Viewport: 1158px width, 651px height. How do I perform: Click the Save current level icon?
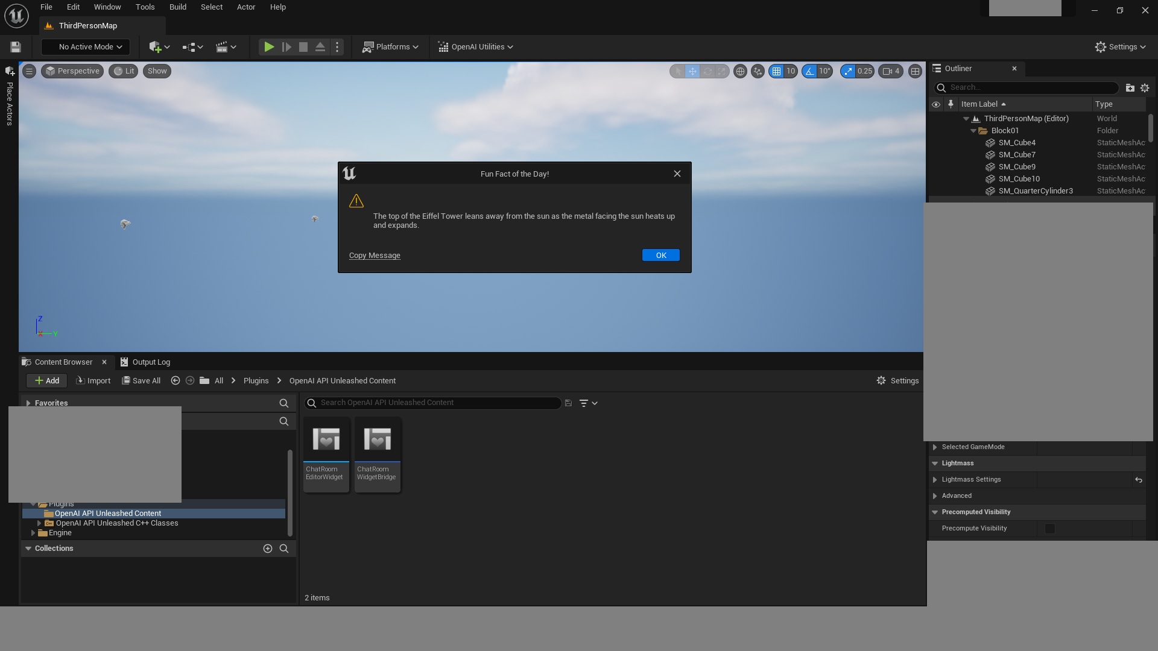[x=16, y=47]
